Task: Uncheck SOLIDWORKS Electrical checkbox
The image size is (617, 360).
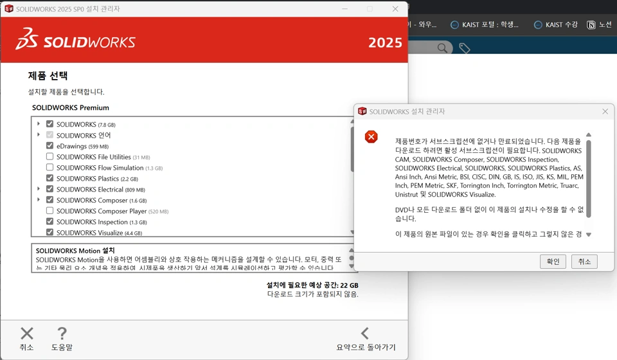Action: (49, 188)
